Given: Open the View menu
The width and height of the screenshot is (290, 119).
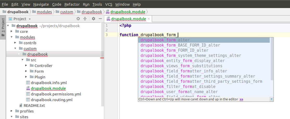Looking at the screenshot, I should pyautogui.click(x=26, y=4).
